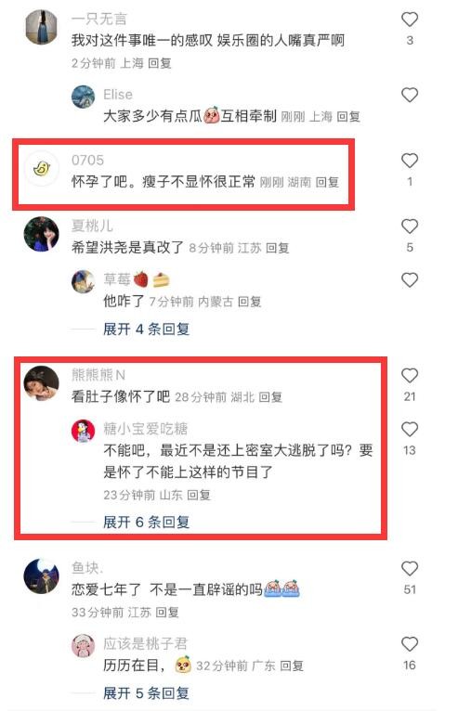Like 熊熊熊N's comment 看肚子像怀了吧
This screenshot has height=711, width=458.
point(410,375)
